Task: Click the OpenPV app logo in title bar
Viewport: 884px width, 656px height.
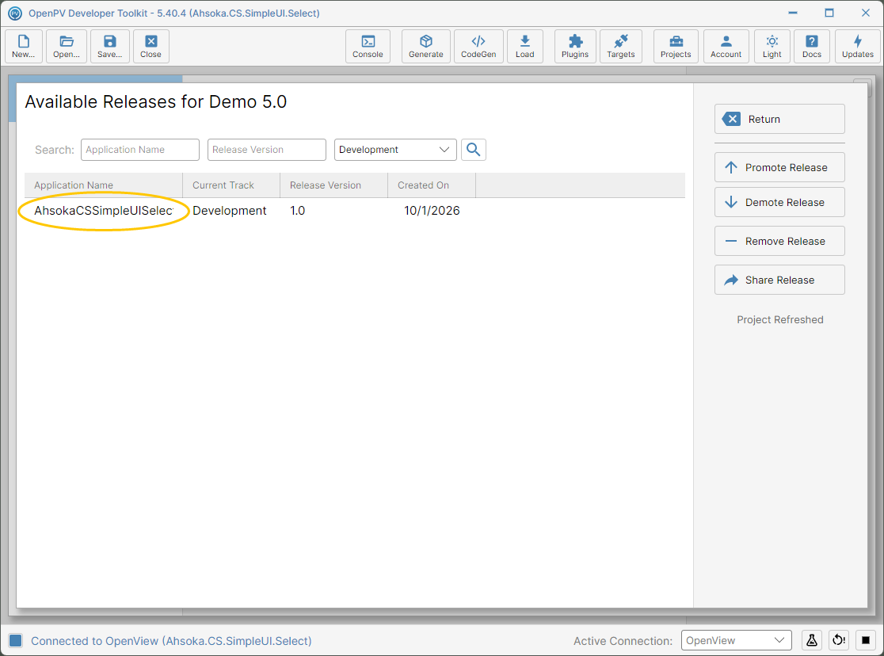Action: click(x=15, y=13)
